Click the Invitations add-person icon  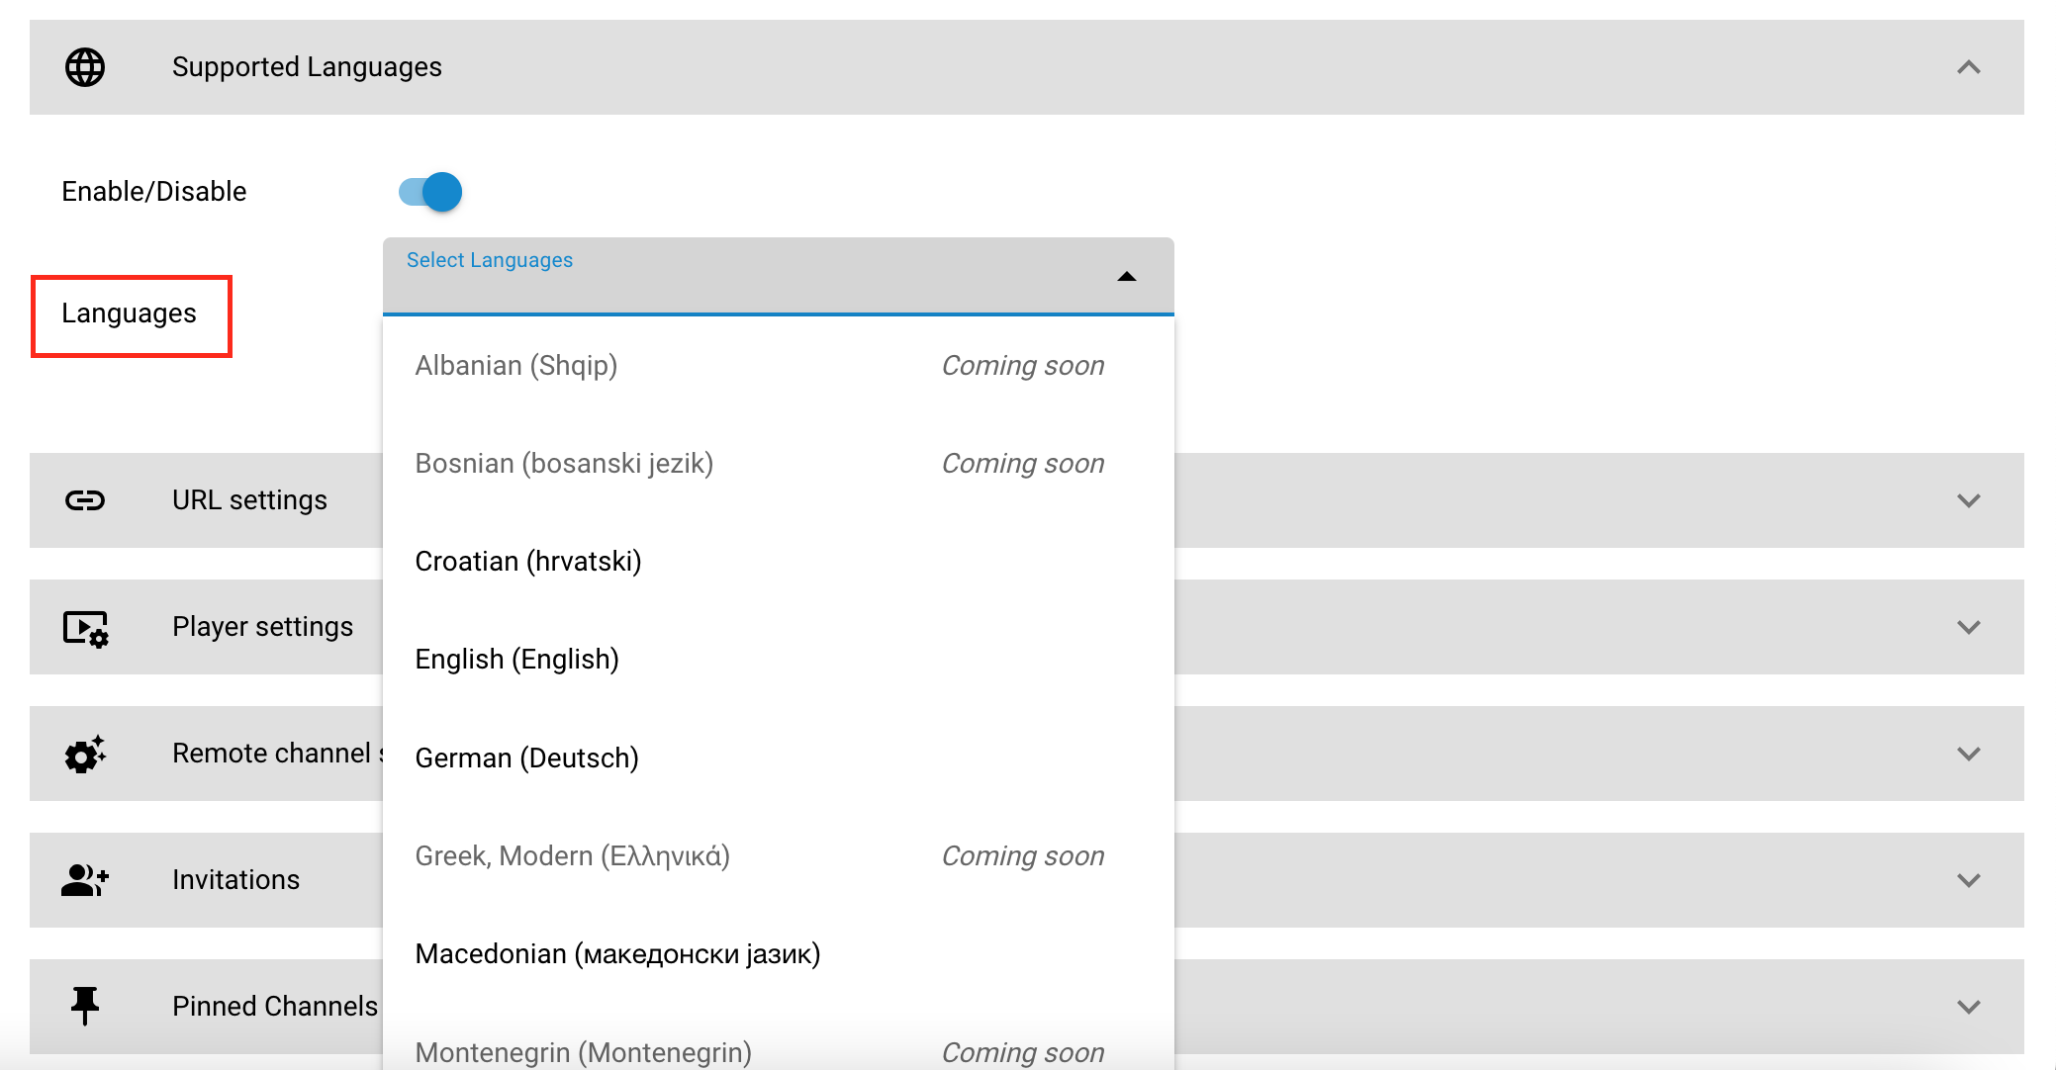coord(85,880)
